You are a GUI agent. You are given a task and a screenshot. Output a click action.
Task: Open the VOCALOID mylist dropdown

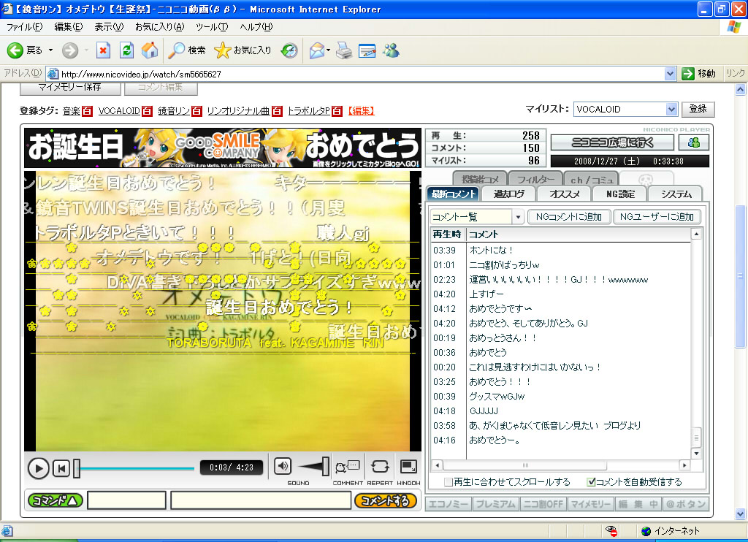pyautogui.click(x=672, y=110)
